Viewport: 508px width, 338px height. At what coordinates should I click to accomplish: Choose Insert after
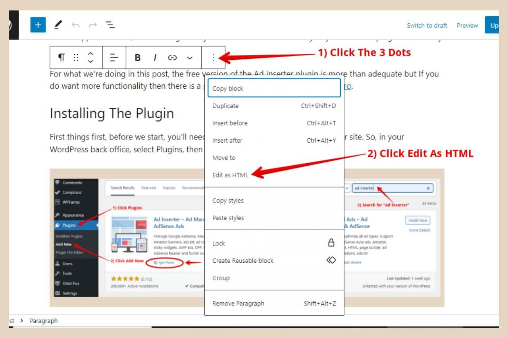(x=274, y=140)
